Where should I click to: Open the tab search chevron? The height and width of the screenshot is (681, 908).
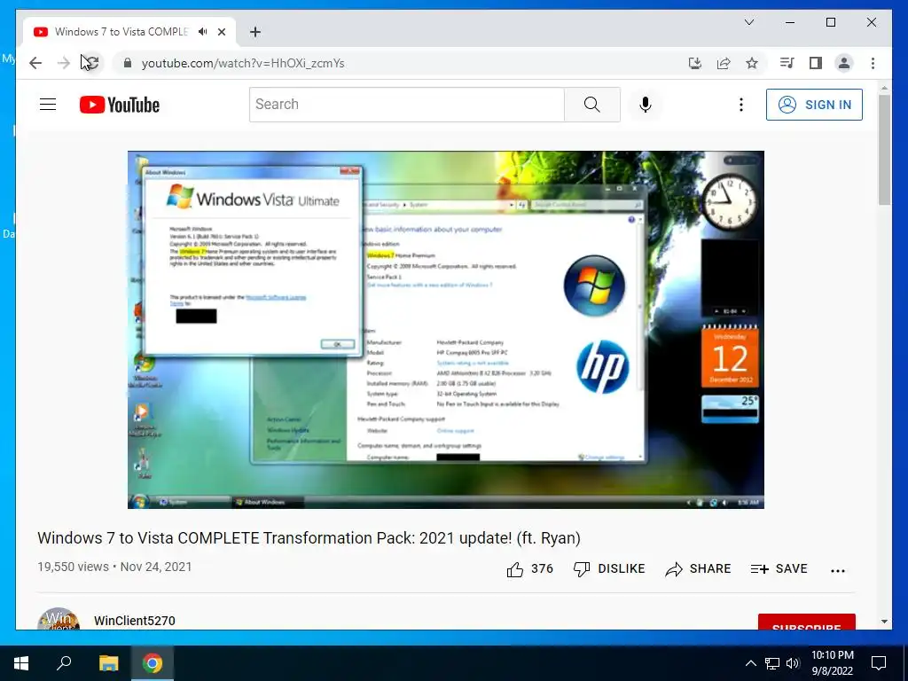pos(748,22)
